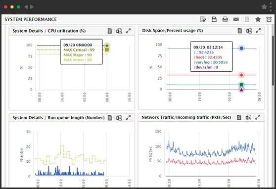276x189 pixels.
Task: Export Run queue length panel data
Action: tap(119, 118)
